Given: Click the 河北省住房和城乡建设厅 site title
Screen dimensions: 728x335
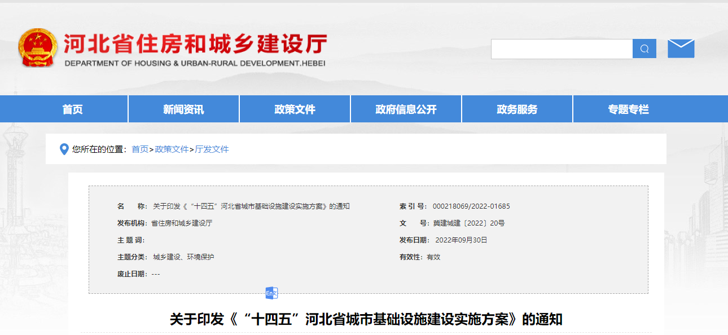Looking at the screenshot, I should pyautogui.click(x=195, y=45).
